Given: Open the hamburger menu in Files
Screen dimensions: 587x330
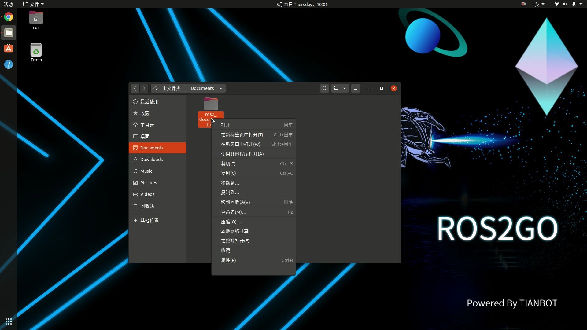Looking at the screenshot, I should pos(356,88).
